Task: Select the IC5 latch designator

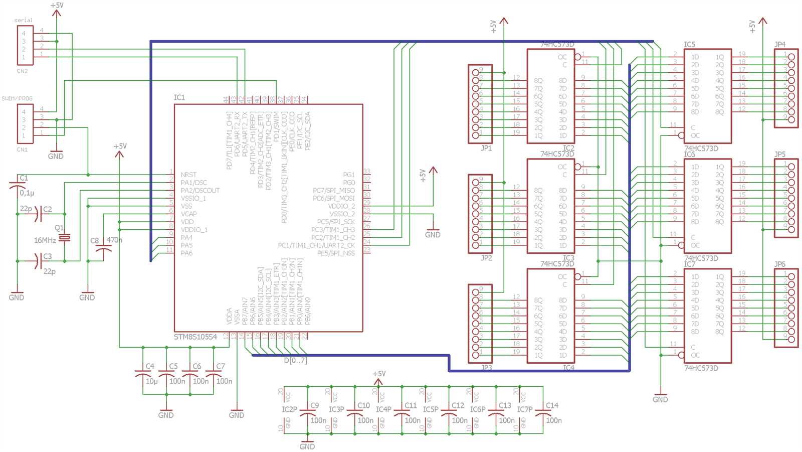Action: [690, 45]
